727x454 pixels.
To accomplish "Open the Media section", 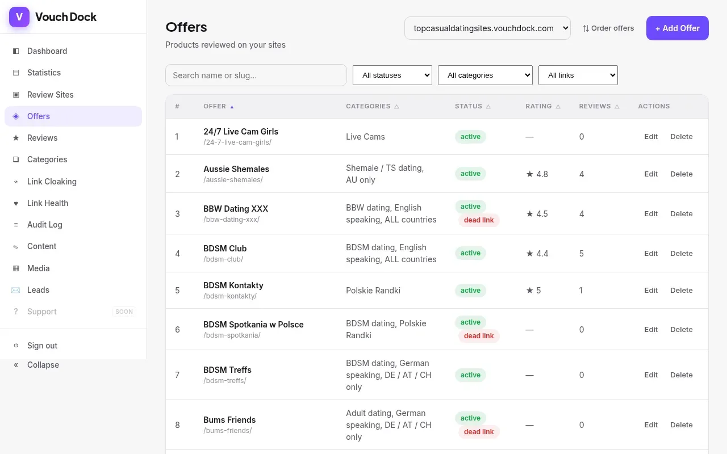I will pyautogui.click(x=73, y=268).
